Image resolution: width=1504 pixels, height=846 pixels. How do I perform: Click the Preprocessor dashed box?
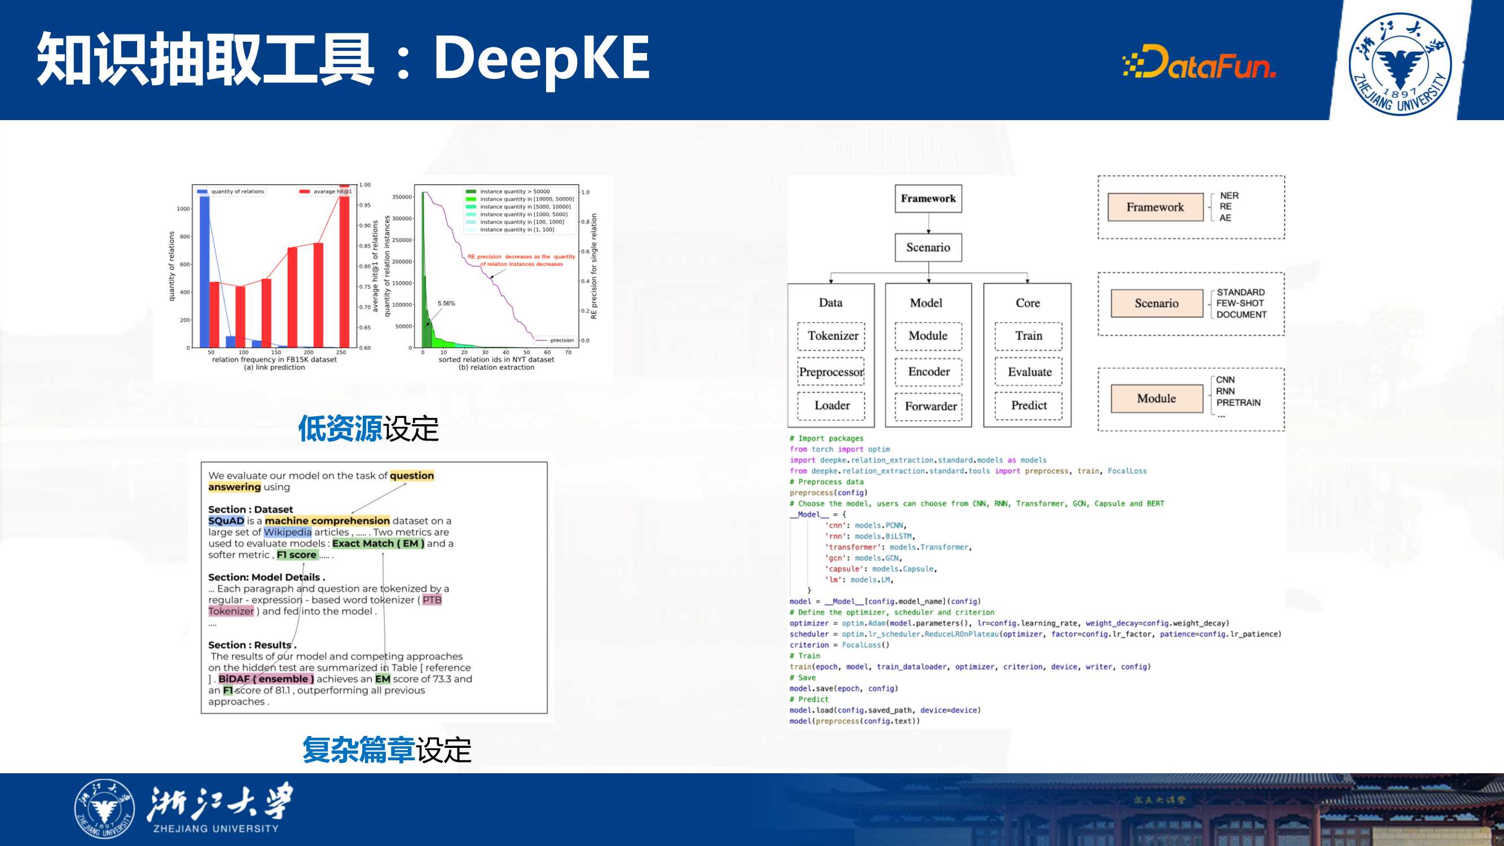(x=832, y=372)
